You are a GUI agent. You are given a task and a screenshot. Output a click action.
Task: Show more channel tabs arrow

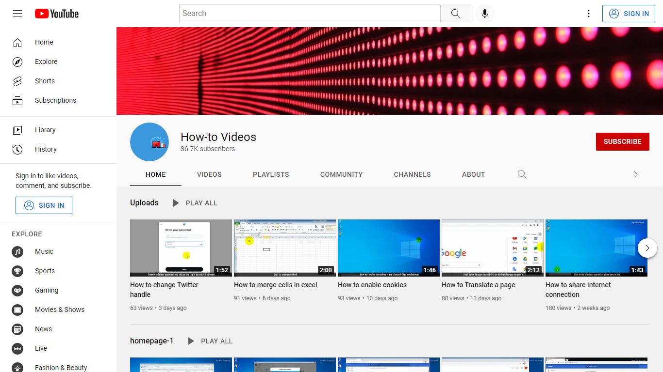pyautogui.click(x=635, y=174)
